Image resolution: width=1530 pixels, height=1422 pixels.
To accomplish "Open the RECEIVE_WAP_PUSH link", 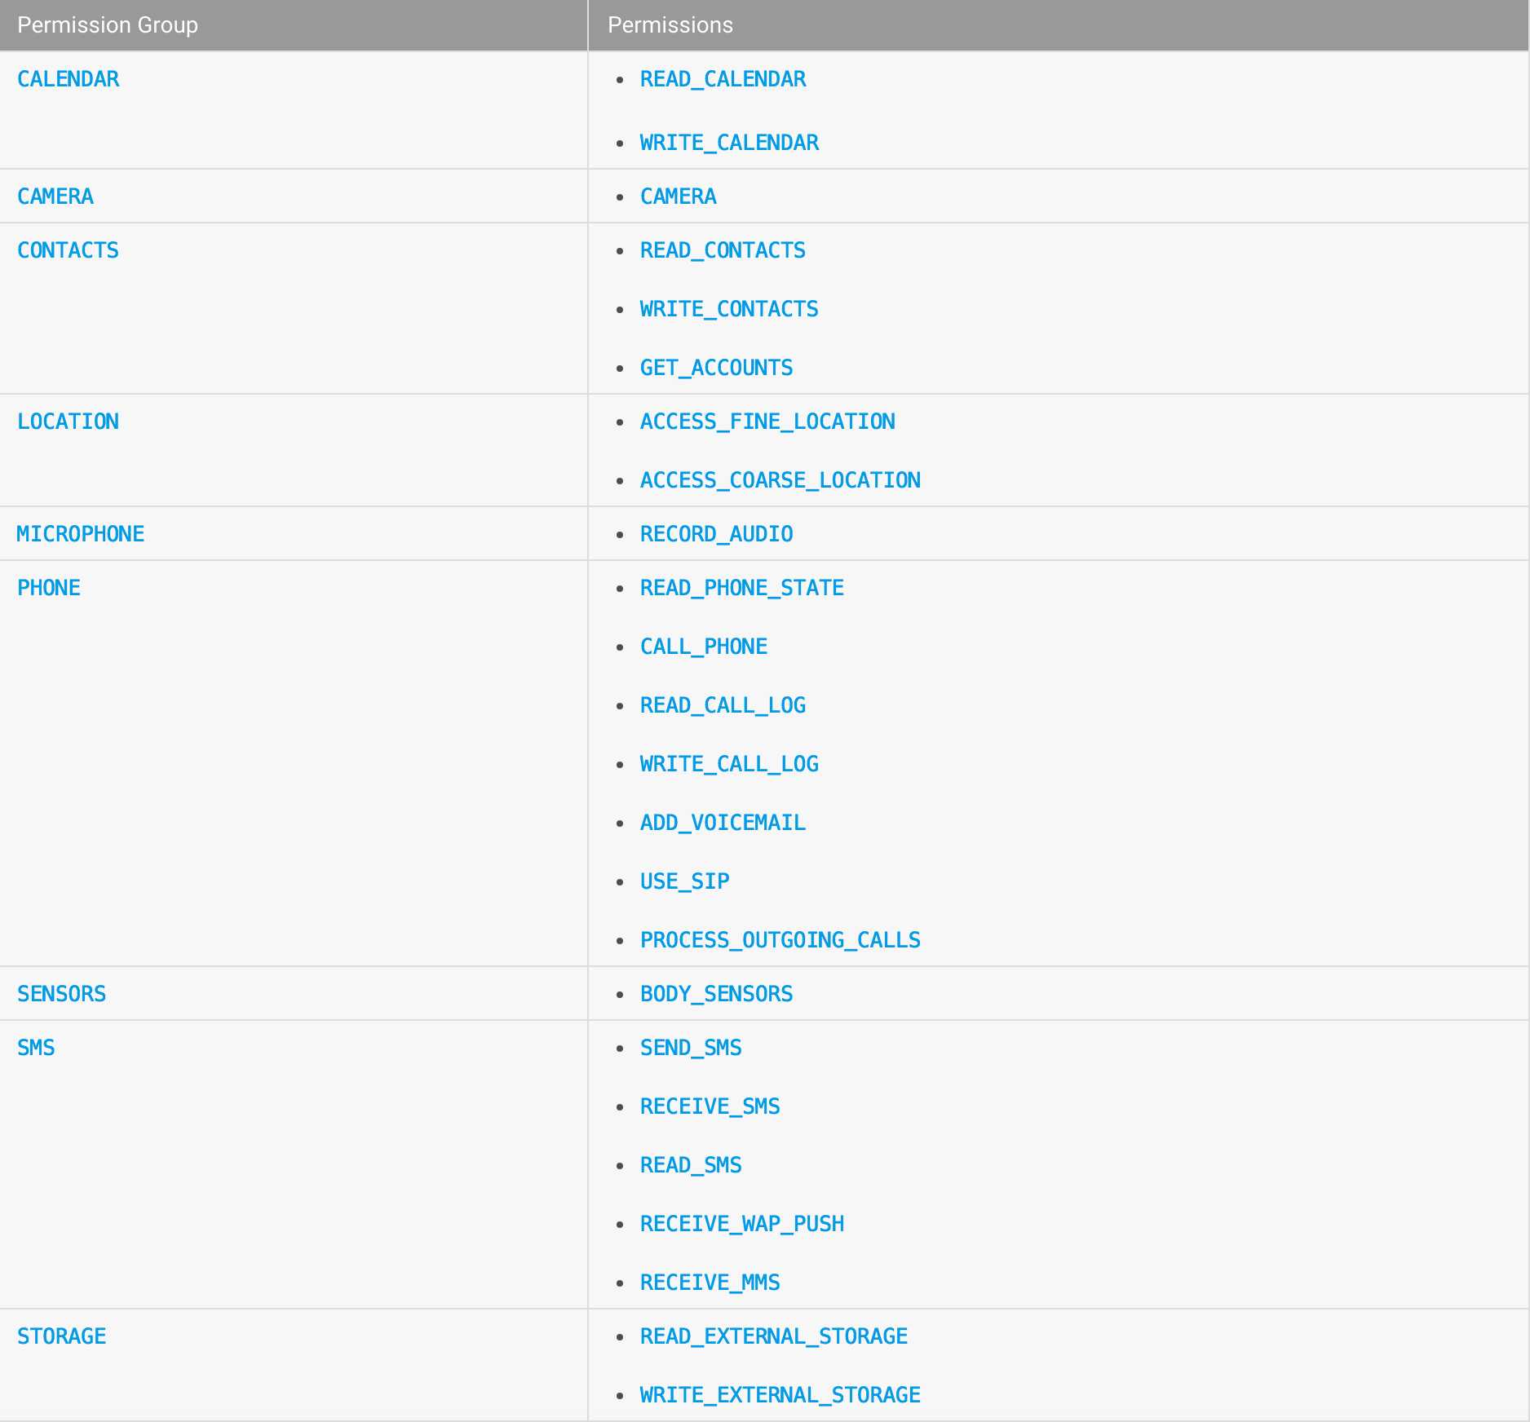I will (x=742, y=1224).
